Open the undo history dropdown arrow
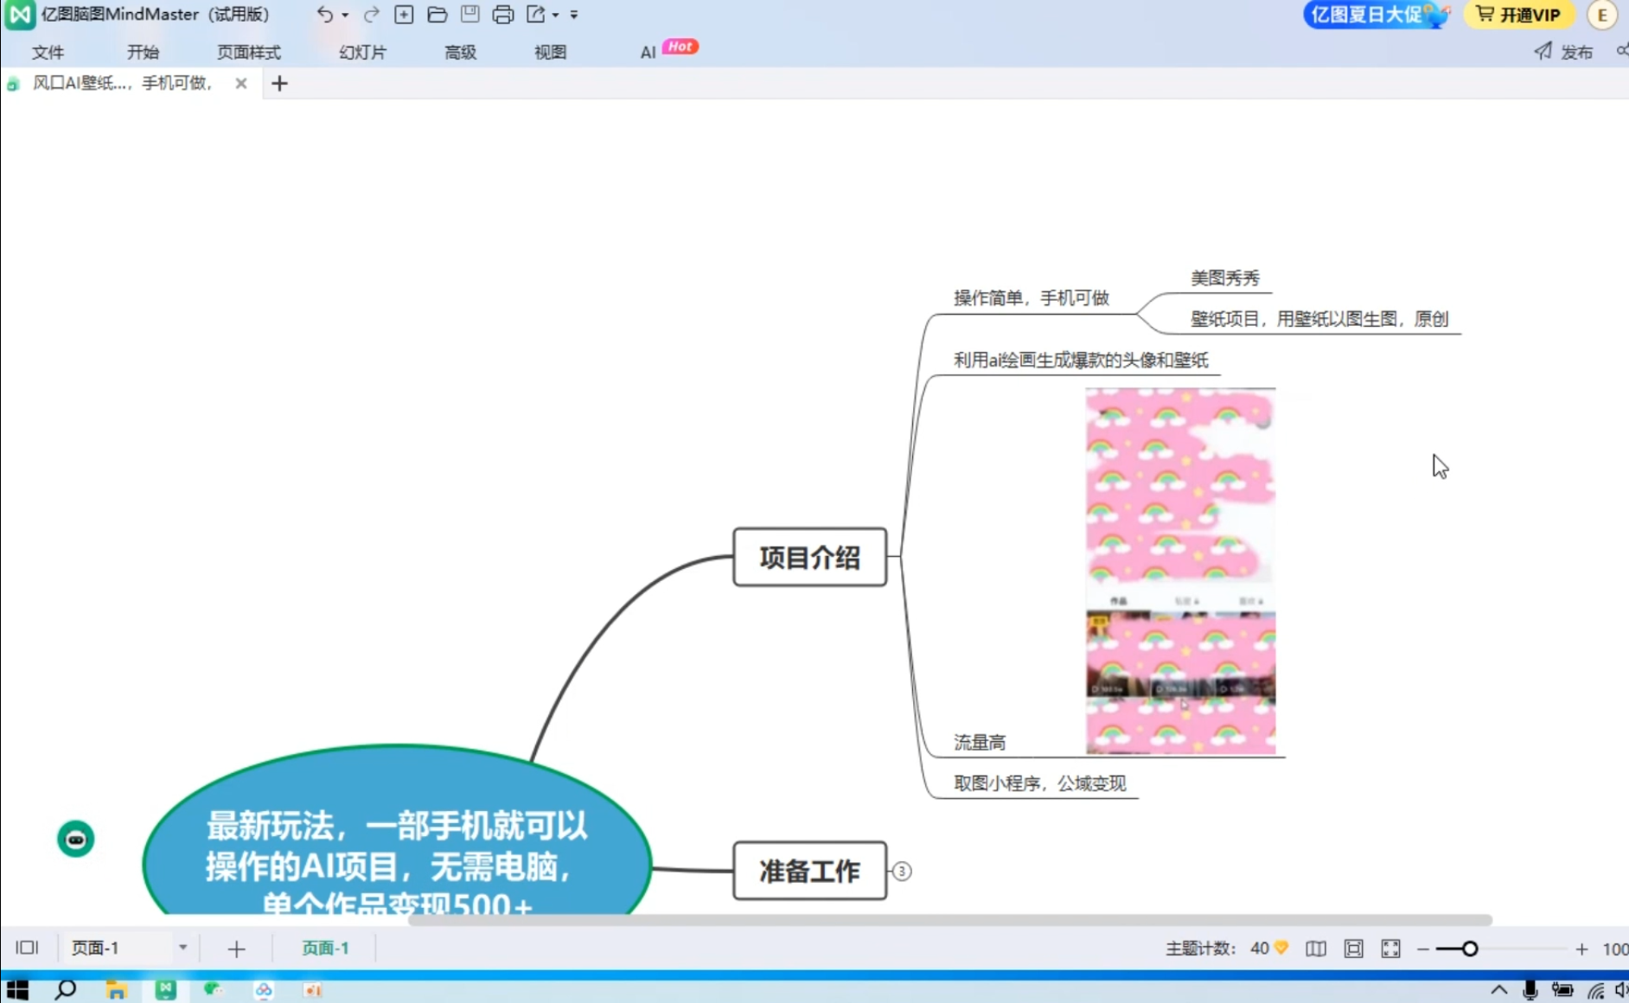This screenshot has height=1003, width=1629. [x=345, y=16]
